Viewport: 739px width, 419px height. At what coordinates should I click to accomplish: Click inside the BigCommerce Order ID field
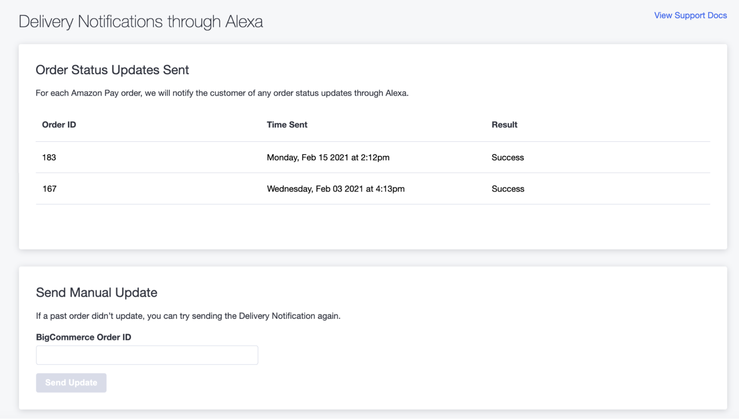[x=147, y=355]
